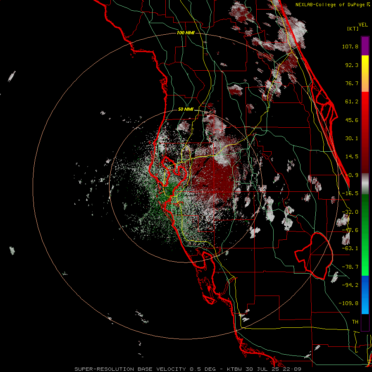
Task: Select the -47.6 velocity scale value
Action: pyautogui.click(x=350, y=230)
